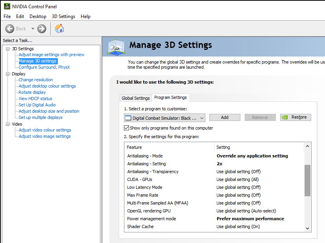Open Adjust video image settings

44,136
